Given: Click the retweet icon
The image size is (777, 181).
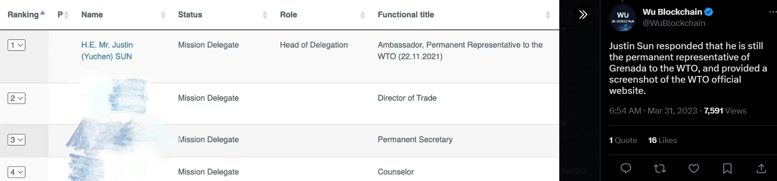Looking at the screenshot, I should [x=659, y=168].
